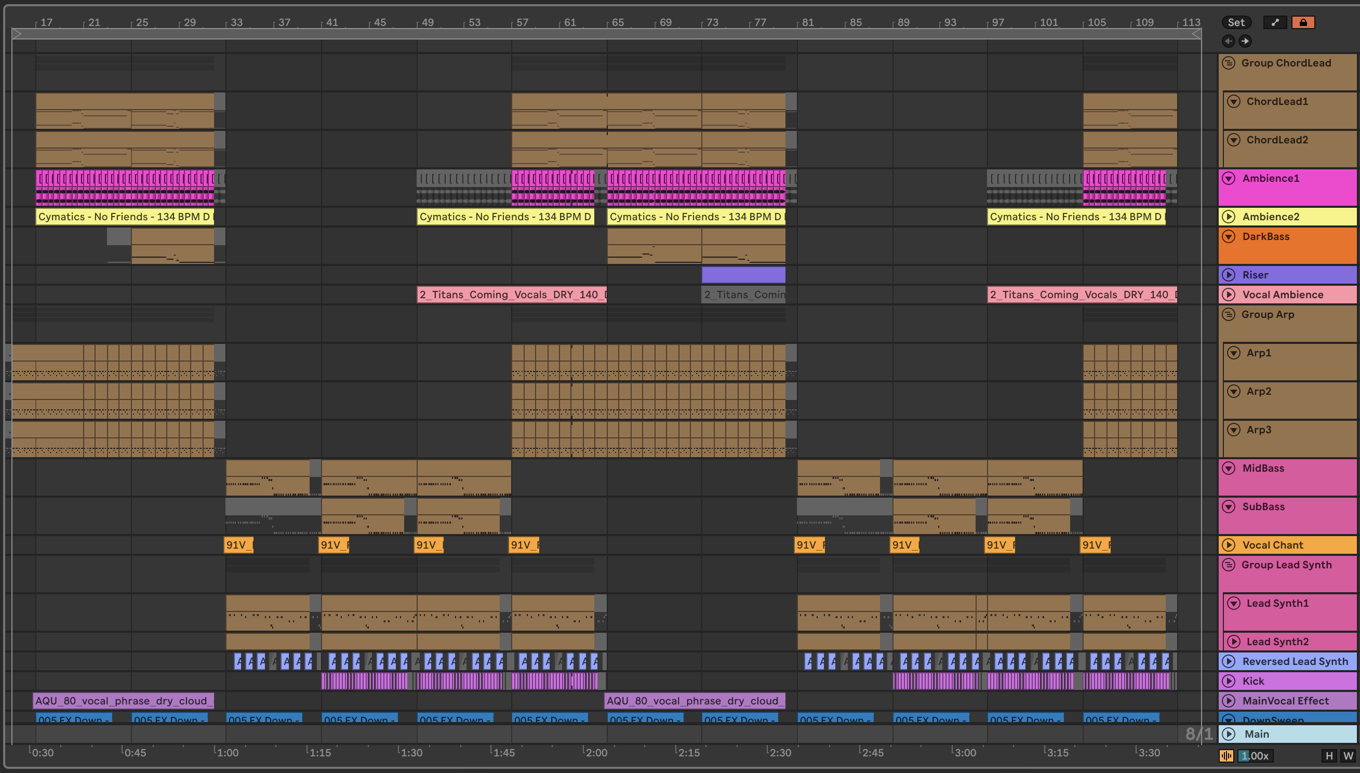Select the Riser track title
Image resolution: width=1360 pixels, height=773 pixels.
coord(1255,275)
